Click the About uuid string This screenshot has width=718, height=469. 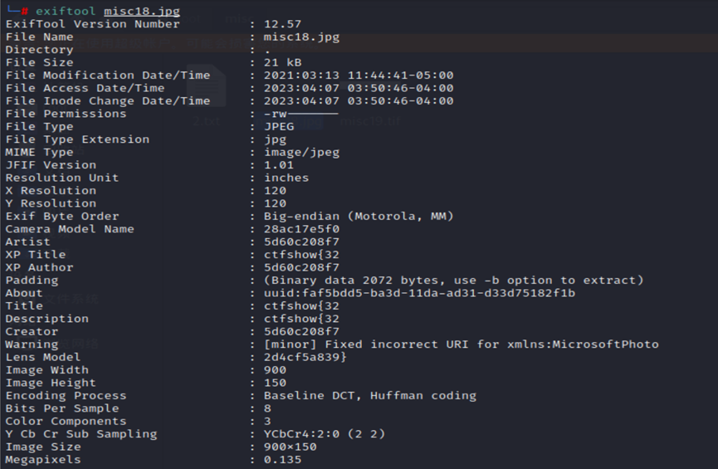coord(419,293)
